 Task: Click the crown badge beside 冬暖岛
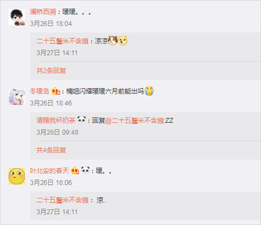coord(56,91)
